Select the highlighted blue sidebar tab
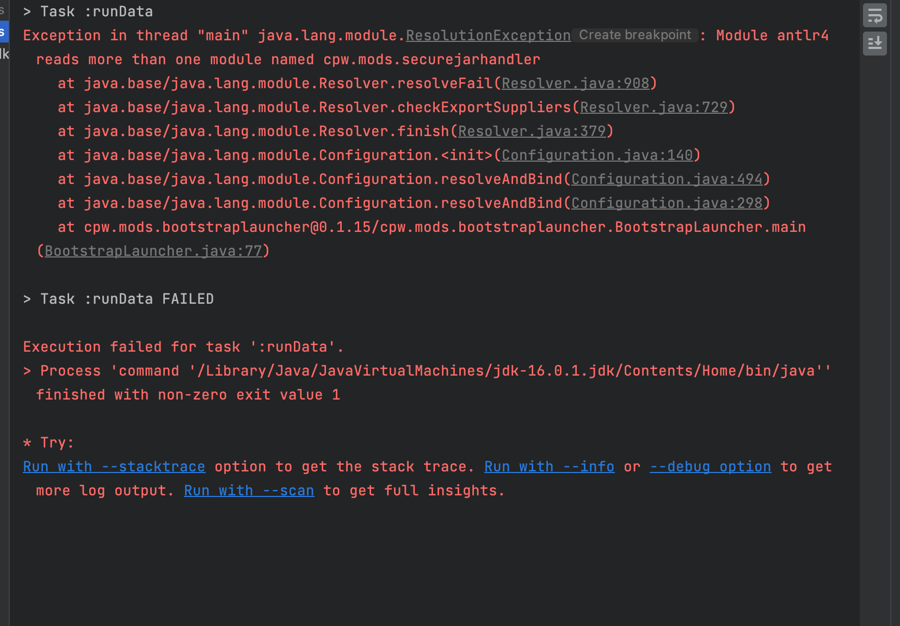900x626 pixels. pyautogui.click(x=3, y=31)
